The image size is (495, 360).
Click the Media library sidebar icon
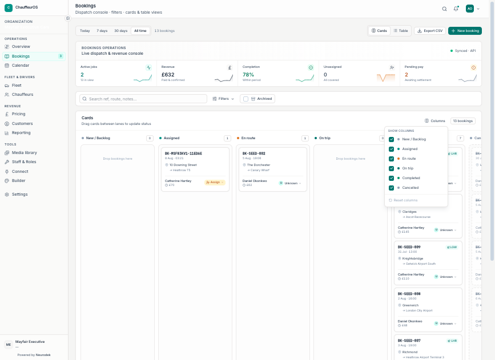tap(7, 153)
